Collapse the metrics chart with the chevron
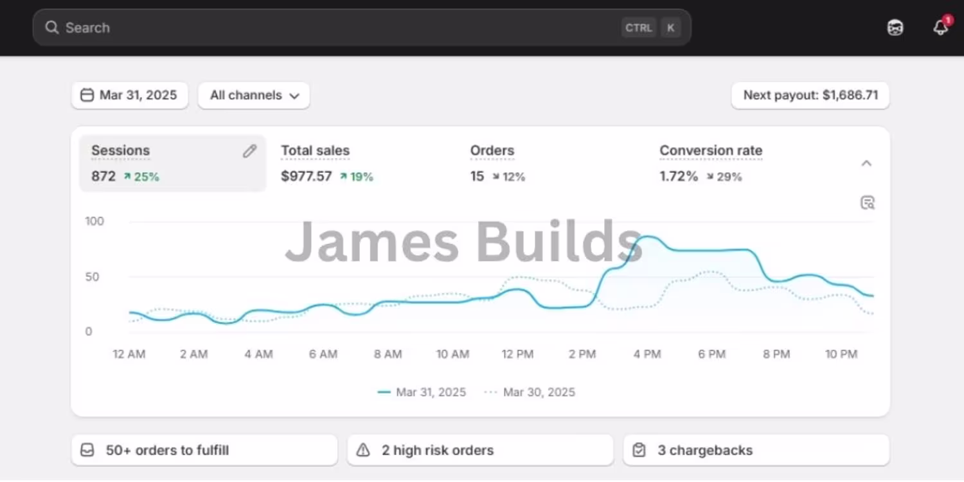The image size is (964, 482). (x=866, y=163)
